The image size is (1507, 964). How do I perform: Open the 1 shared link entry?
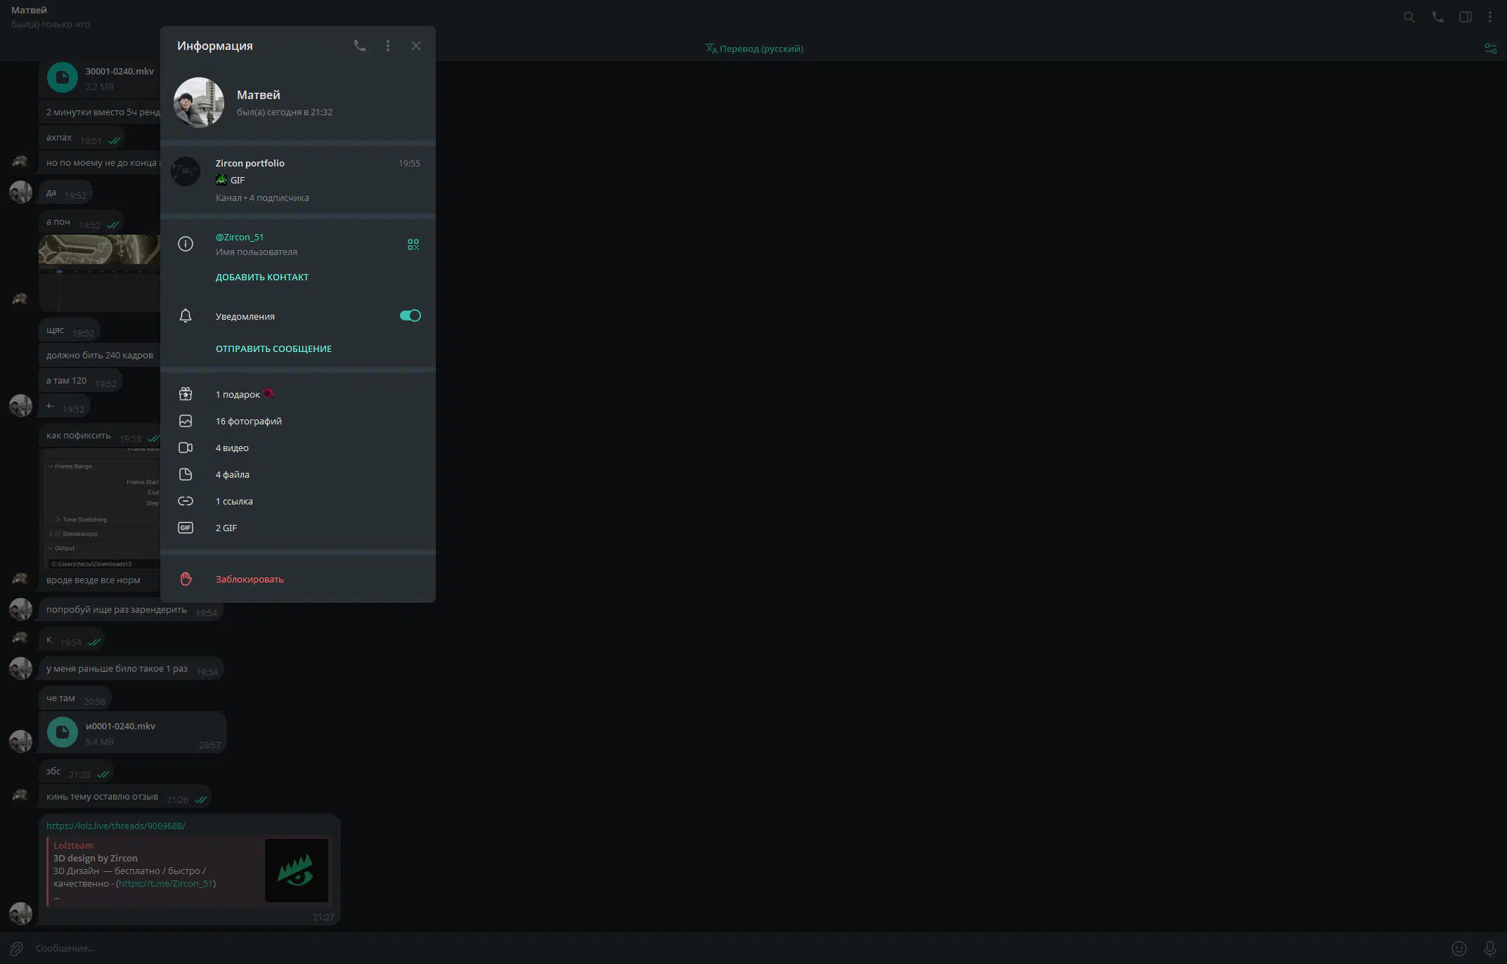(x=234, y=501)
